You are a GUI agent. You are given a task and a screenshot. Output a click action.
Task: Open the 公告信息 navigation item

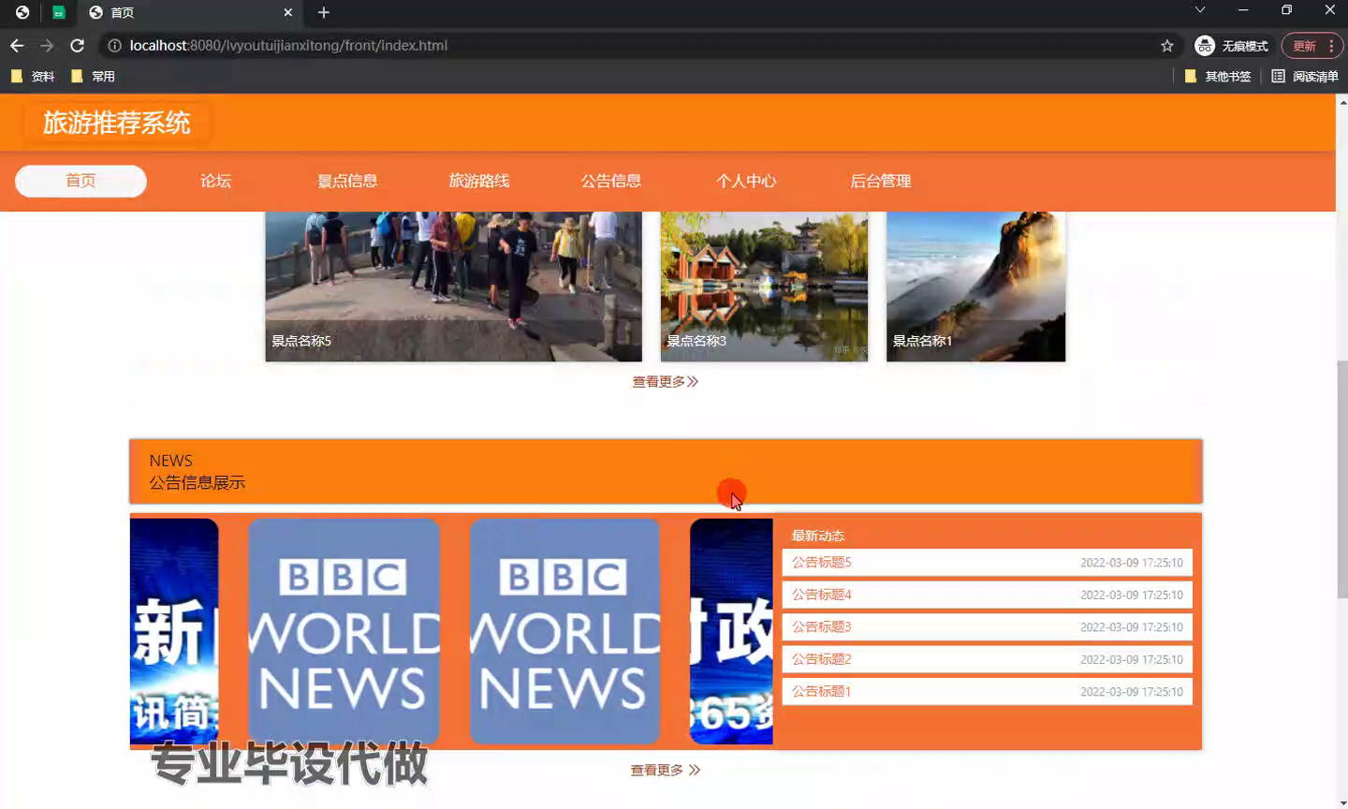[611, 181]
